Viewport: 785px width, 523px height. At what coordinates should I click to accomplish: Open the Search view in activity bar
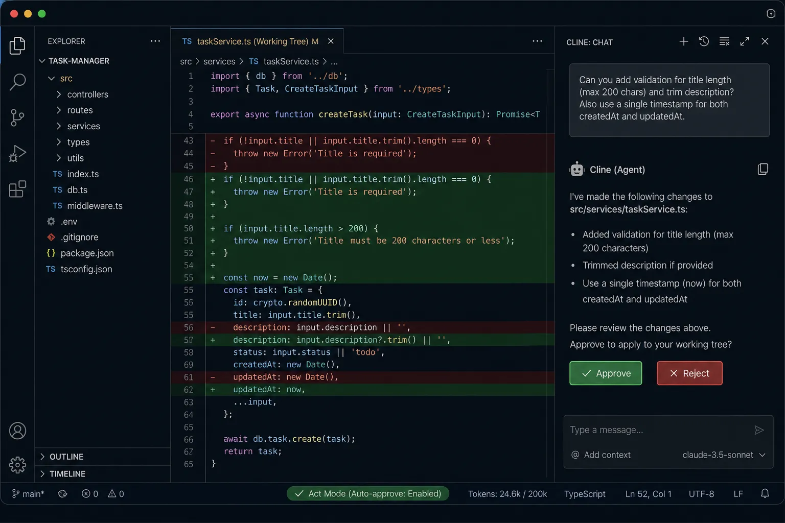coord(17,82)
